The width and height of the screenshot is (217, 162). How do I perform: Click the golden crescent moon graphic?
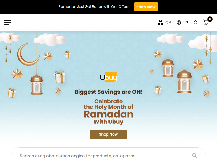(x=28, y=55)
